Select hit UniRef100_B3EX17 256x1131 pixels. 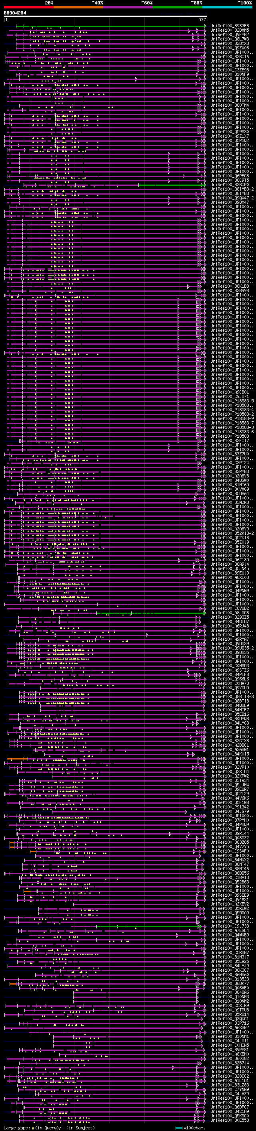pyautogui.click(x=230, y=441)
